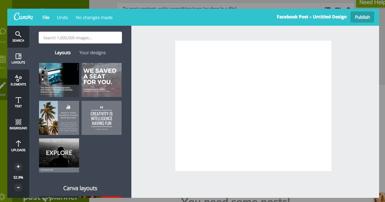Image resolution: width=385 pixels, height=202 pixels.
Task: Select the Layouts icon in the sidebar
Action: [x=18, y=58]
